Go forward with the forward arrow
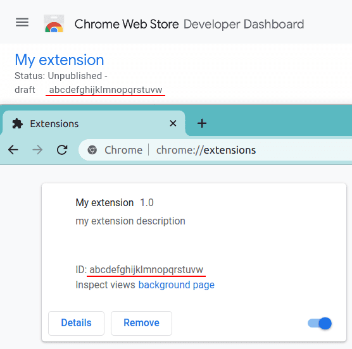Image resolution: width=352 pixels, height=349 pixels. (x=37, y=150)
